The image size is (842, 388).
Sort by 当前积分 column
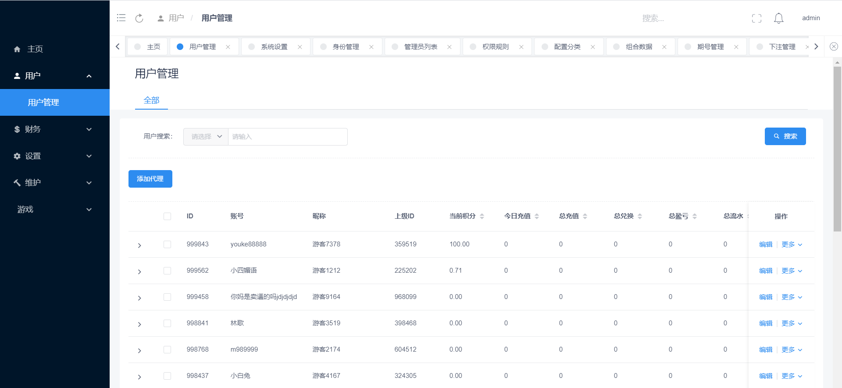pos(482,216)
